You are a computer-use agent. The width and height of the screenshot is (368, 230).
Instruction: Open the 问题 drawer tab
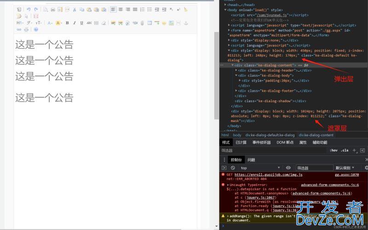pos(251,160)
